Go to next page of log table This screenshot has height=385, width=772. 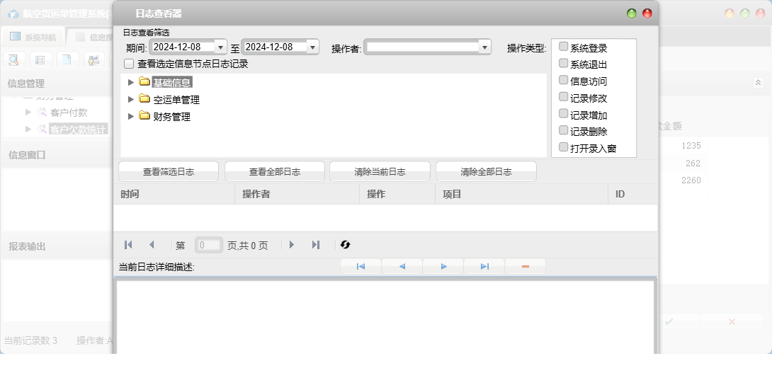[x=292, y=245]
